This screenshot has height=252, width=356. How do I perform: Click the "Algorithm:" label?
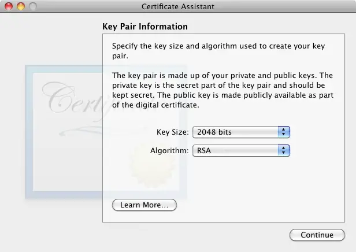(x=169, y=151)
